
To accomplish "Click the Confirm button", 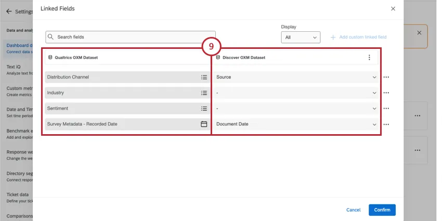I will [382, 210].
